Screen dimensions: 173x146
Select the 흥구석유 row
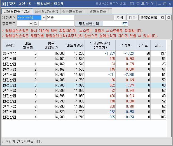pos(84,54)
